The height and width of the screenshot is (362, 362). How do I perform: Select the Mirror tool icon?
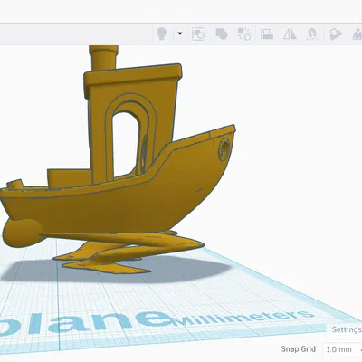click(x=290, y=33)
